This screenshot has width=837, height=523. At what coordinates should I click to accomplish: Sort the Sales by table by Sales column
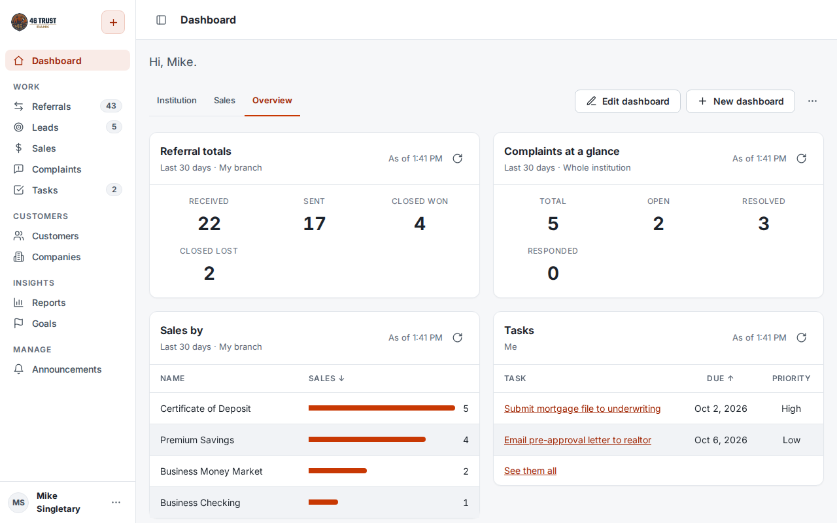(326, 379)
